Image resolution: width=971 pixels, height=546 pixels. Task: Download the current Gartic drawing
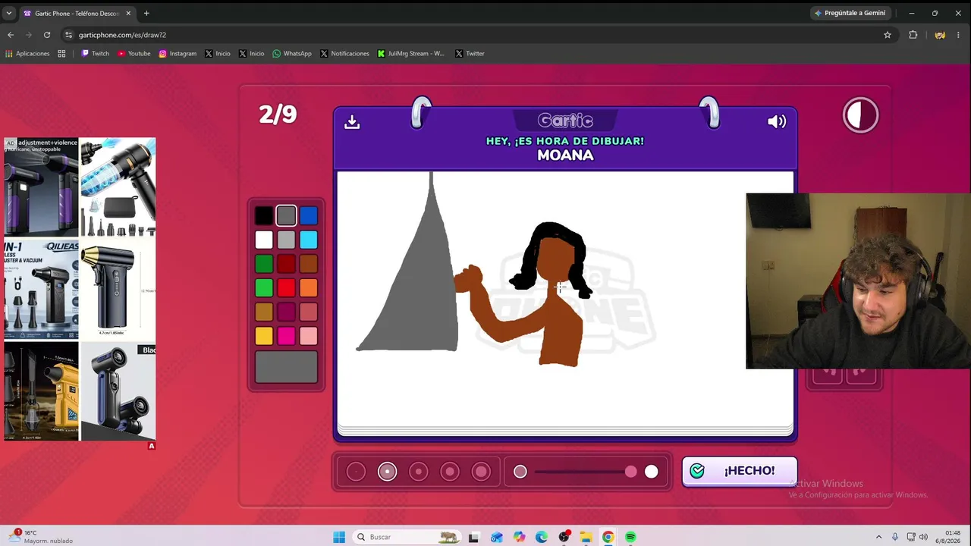[x=352, y=121]
